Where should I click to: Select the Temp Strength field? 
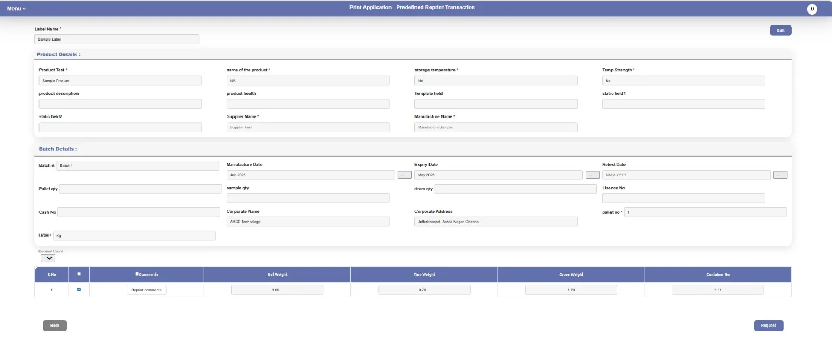coord(683,81)
